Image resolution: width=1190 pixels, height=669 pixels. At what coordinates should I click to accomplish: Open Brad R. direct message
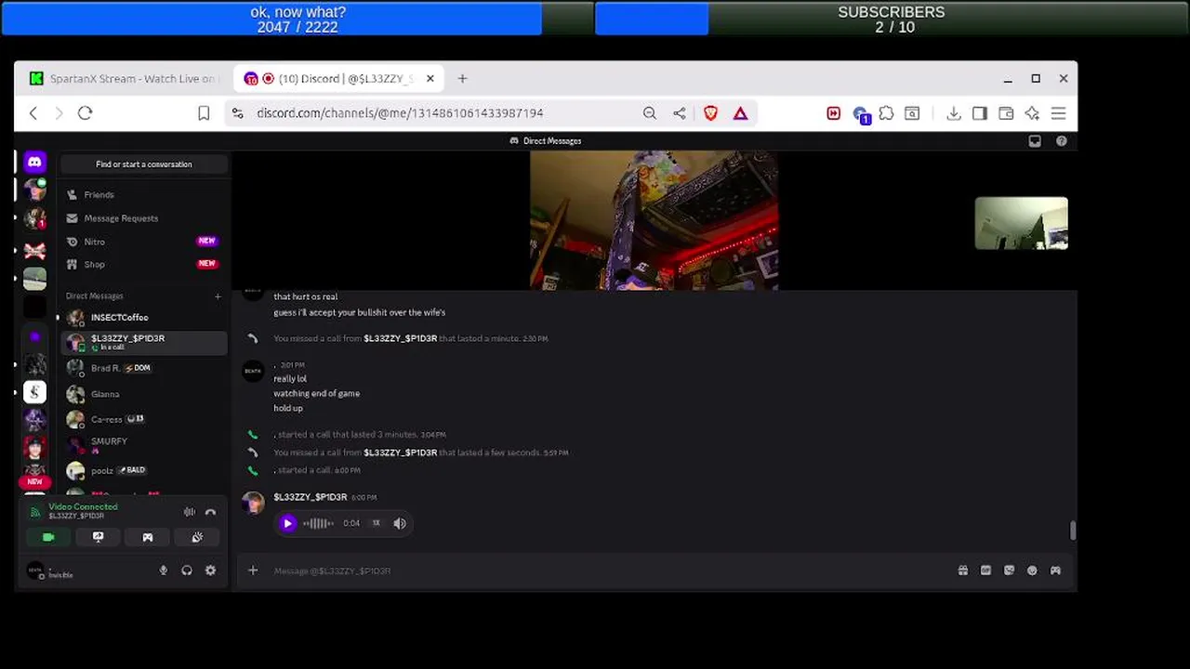(144, 368)
